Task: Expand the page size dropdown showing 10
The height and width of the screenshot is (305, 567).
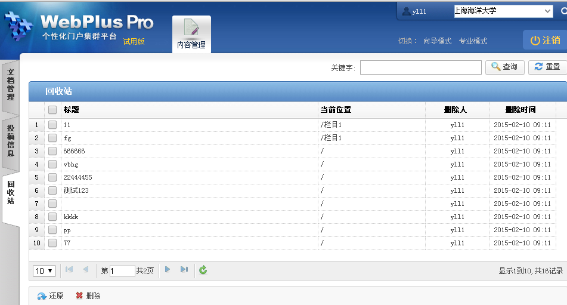Action: (44, 271)
